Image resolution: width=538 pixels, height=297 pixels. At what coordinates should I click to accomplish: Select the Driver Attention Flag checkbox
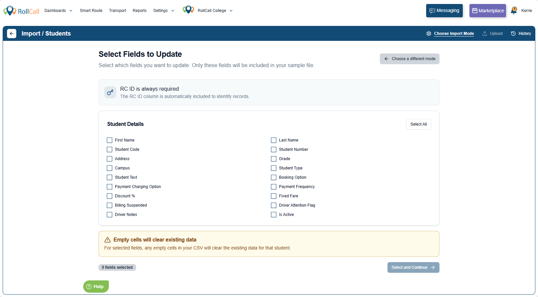coord(274,205)
